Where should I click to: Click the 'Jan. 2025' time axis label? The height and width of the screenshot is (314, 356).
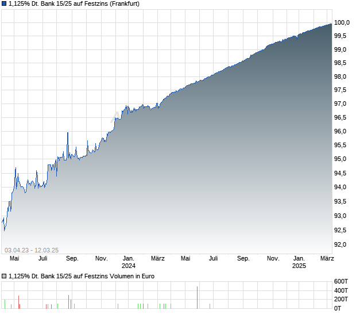[299, 262]
